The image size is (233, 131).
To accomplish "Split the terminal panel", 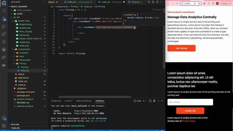I will coord(150,101).
